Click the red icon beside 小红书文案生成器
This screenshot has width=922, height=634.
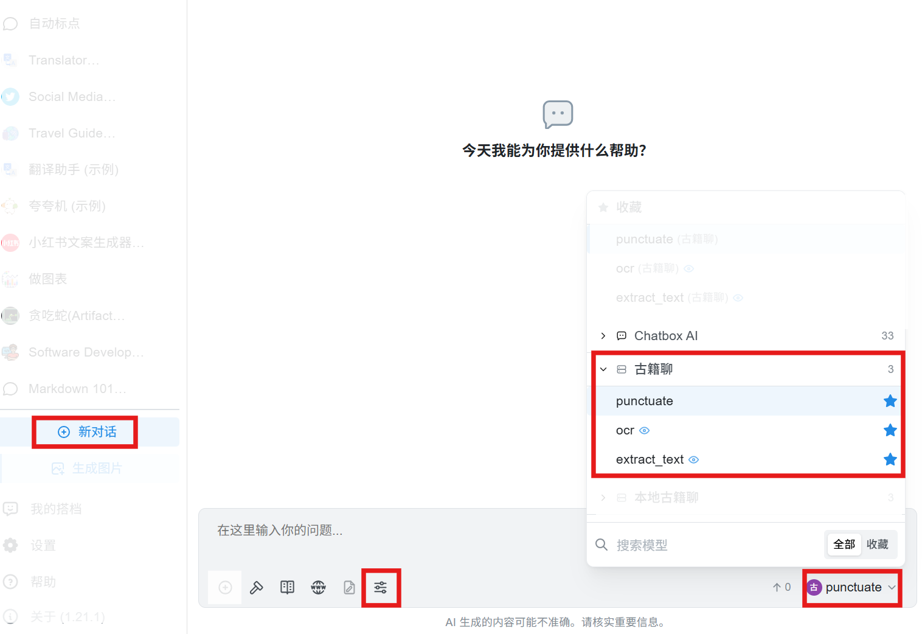click(x=10, y=243)
